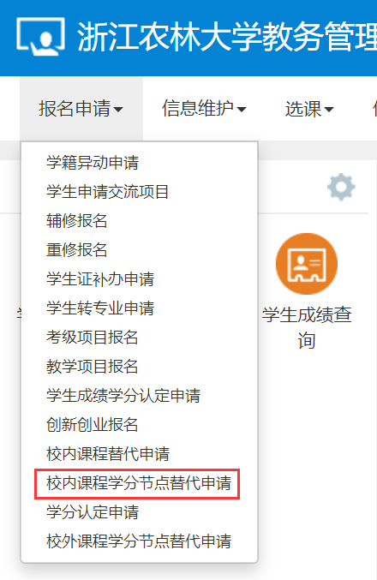Click the system logo icon in header
377x580 pixels.
(x=40, y=36)
